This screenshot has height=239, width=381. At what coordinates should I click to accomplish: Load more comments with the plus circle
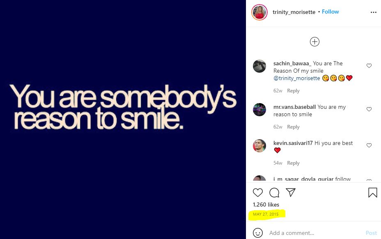(x=314, y=41)
